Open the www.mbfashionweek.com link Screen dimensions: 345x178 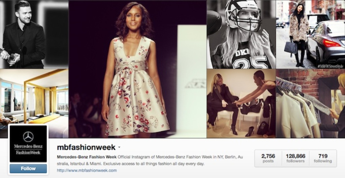click(87, 170)
